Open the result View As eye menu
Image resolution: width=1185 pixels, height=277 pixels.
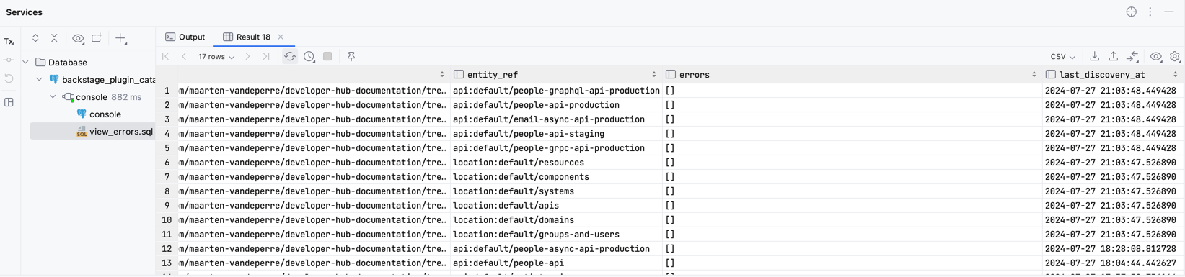tap(1156, 56)
